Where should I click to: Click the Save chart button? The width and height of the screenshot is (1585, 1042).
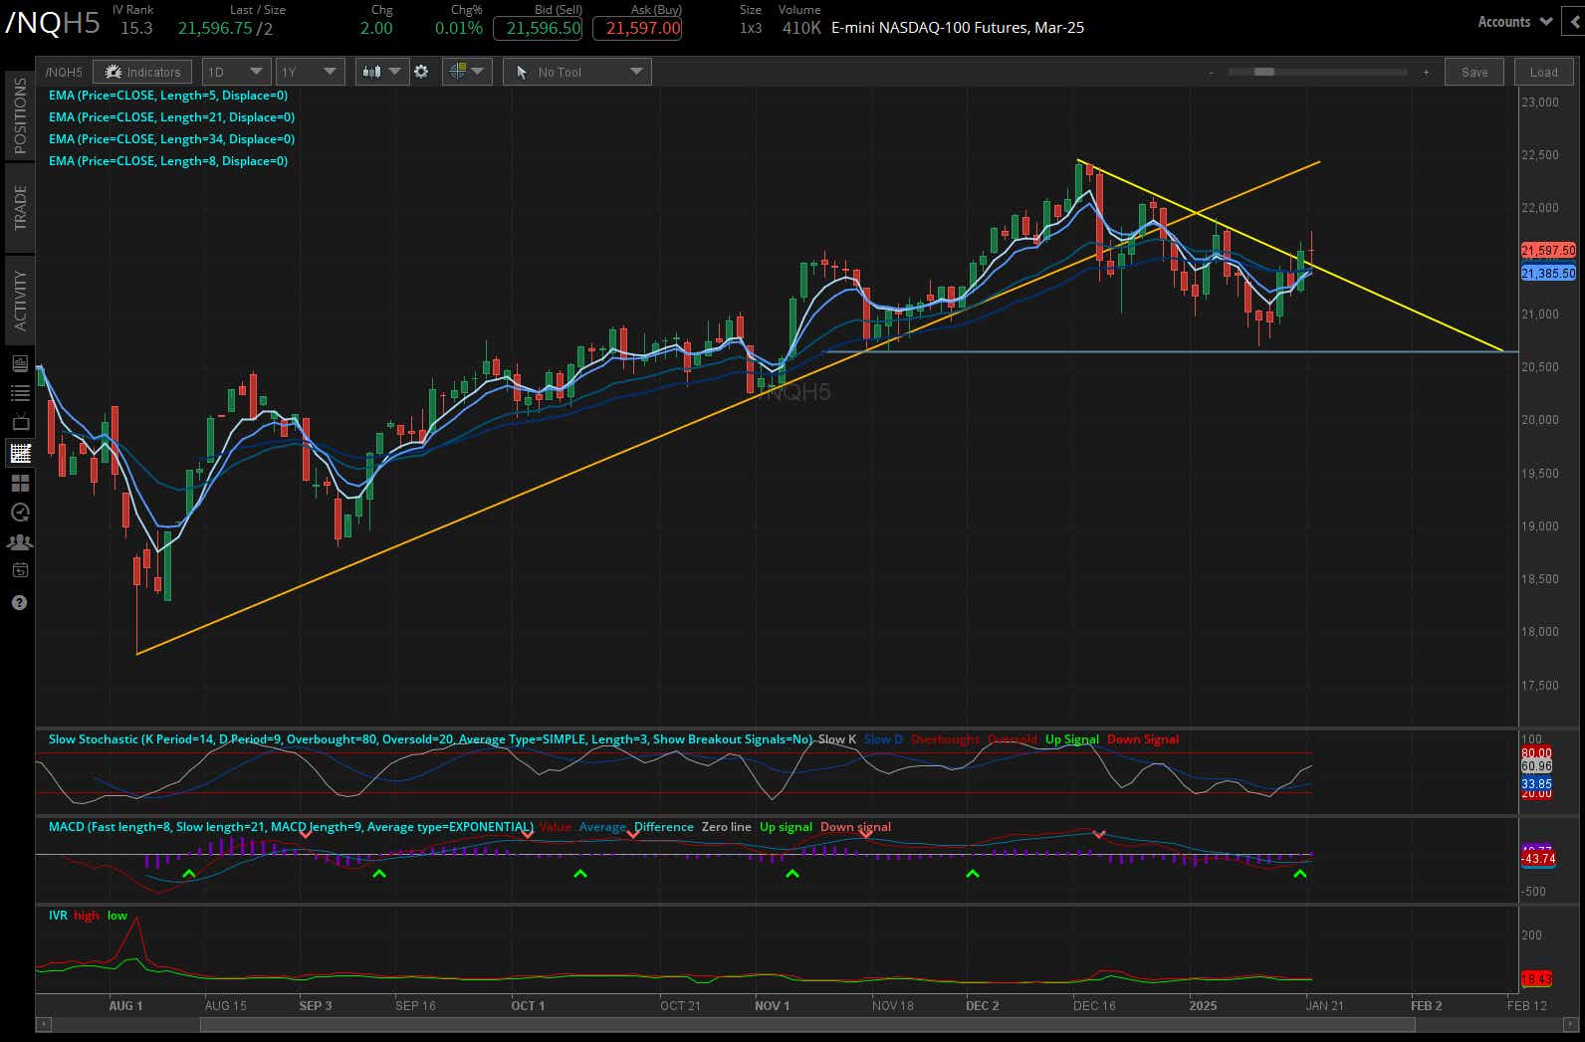coord(1474,72)
